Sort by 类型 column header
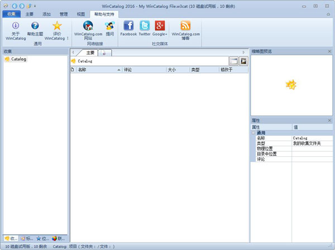 coord(204,70)
